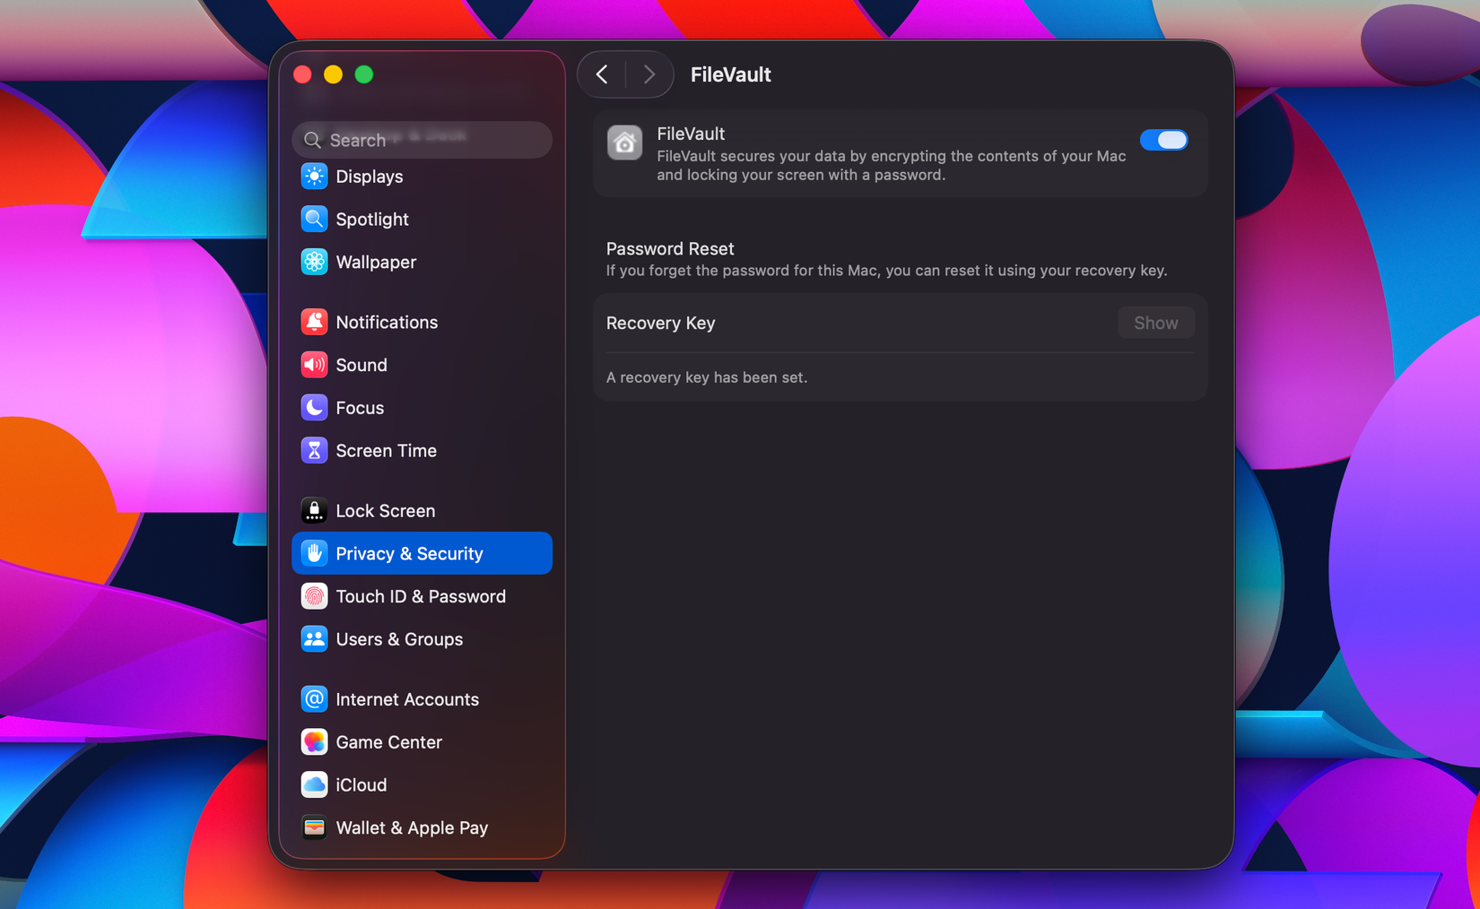
Task: Click the Notifications bell icon
Action: pos(314,321)
